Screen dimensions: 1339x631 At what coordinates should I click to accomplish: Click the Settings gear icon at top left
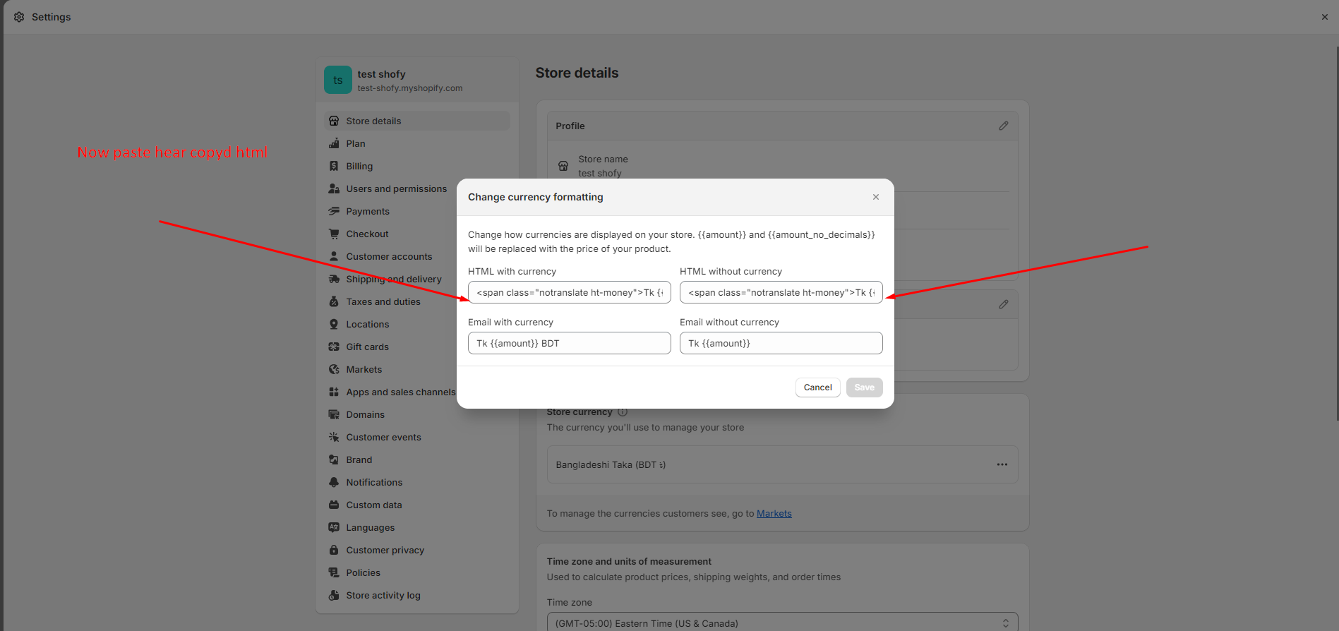pyautogui.click(x=19, y=17)
